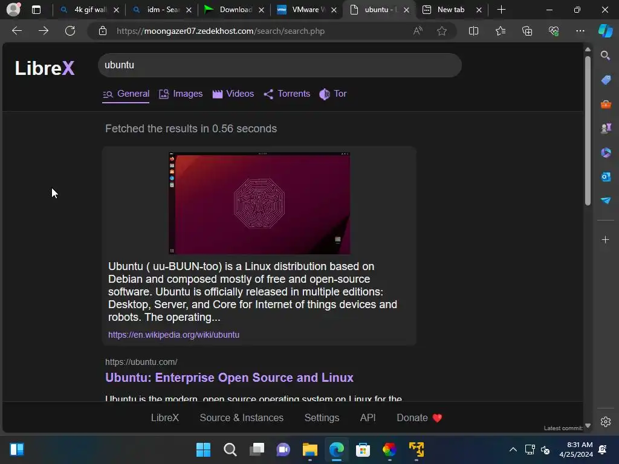Open the Windows Start menu
The height and width of the screenshot is (464, 619).
click(x=203, y=449)
